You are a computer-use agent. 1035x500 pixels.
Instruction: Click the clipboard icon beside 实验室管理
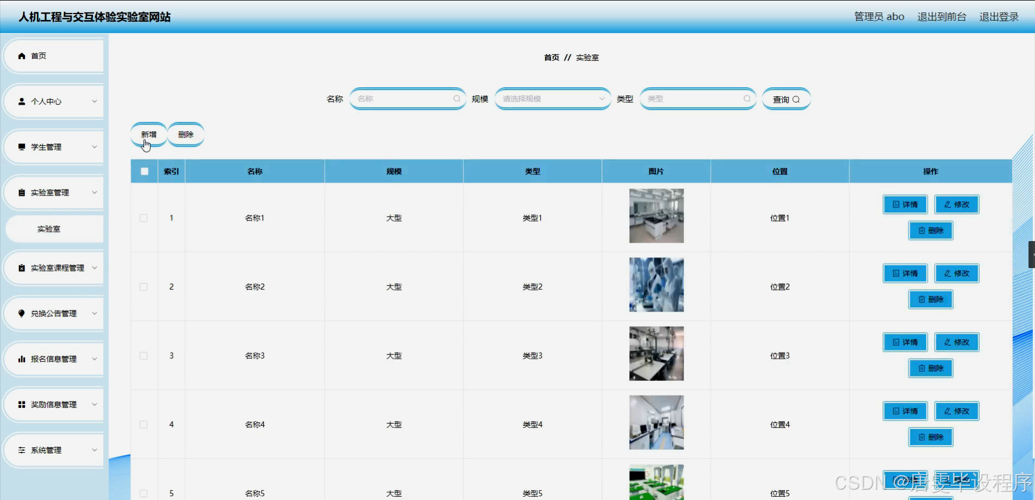(x=22, y=192)
